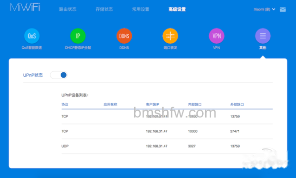Click the 应用名称 column header
The image size is (296, 178).
[110, 104]
